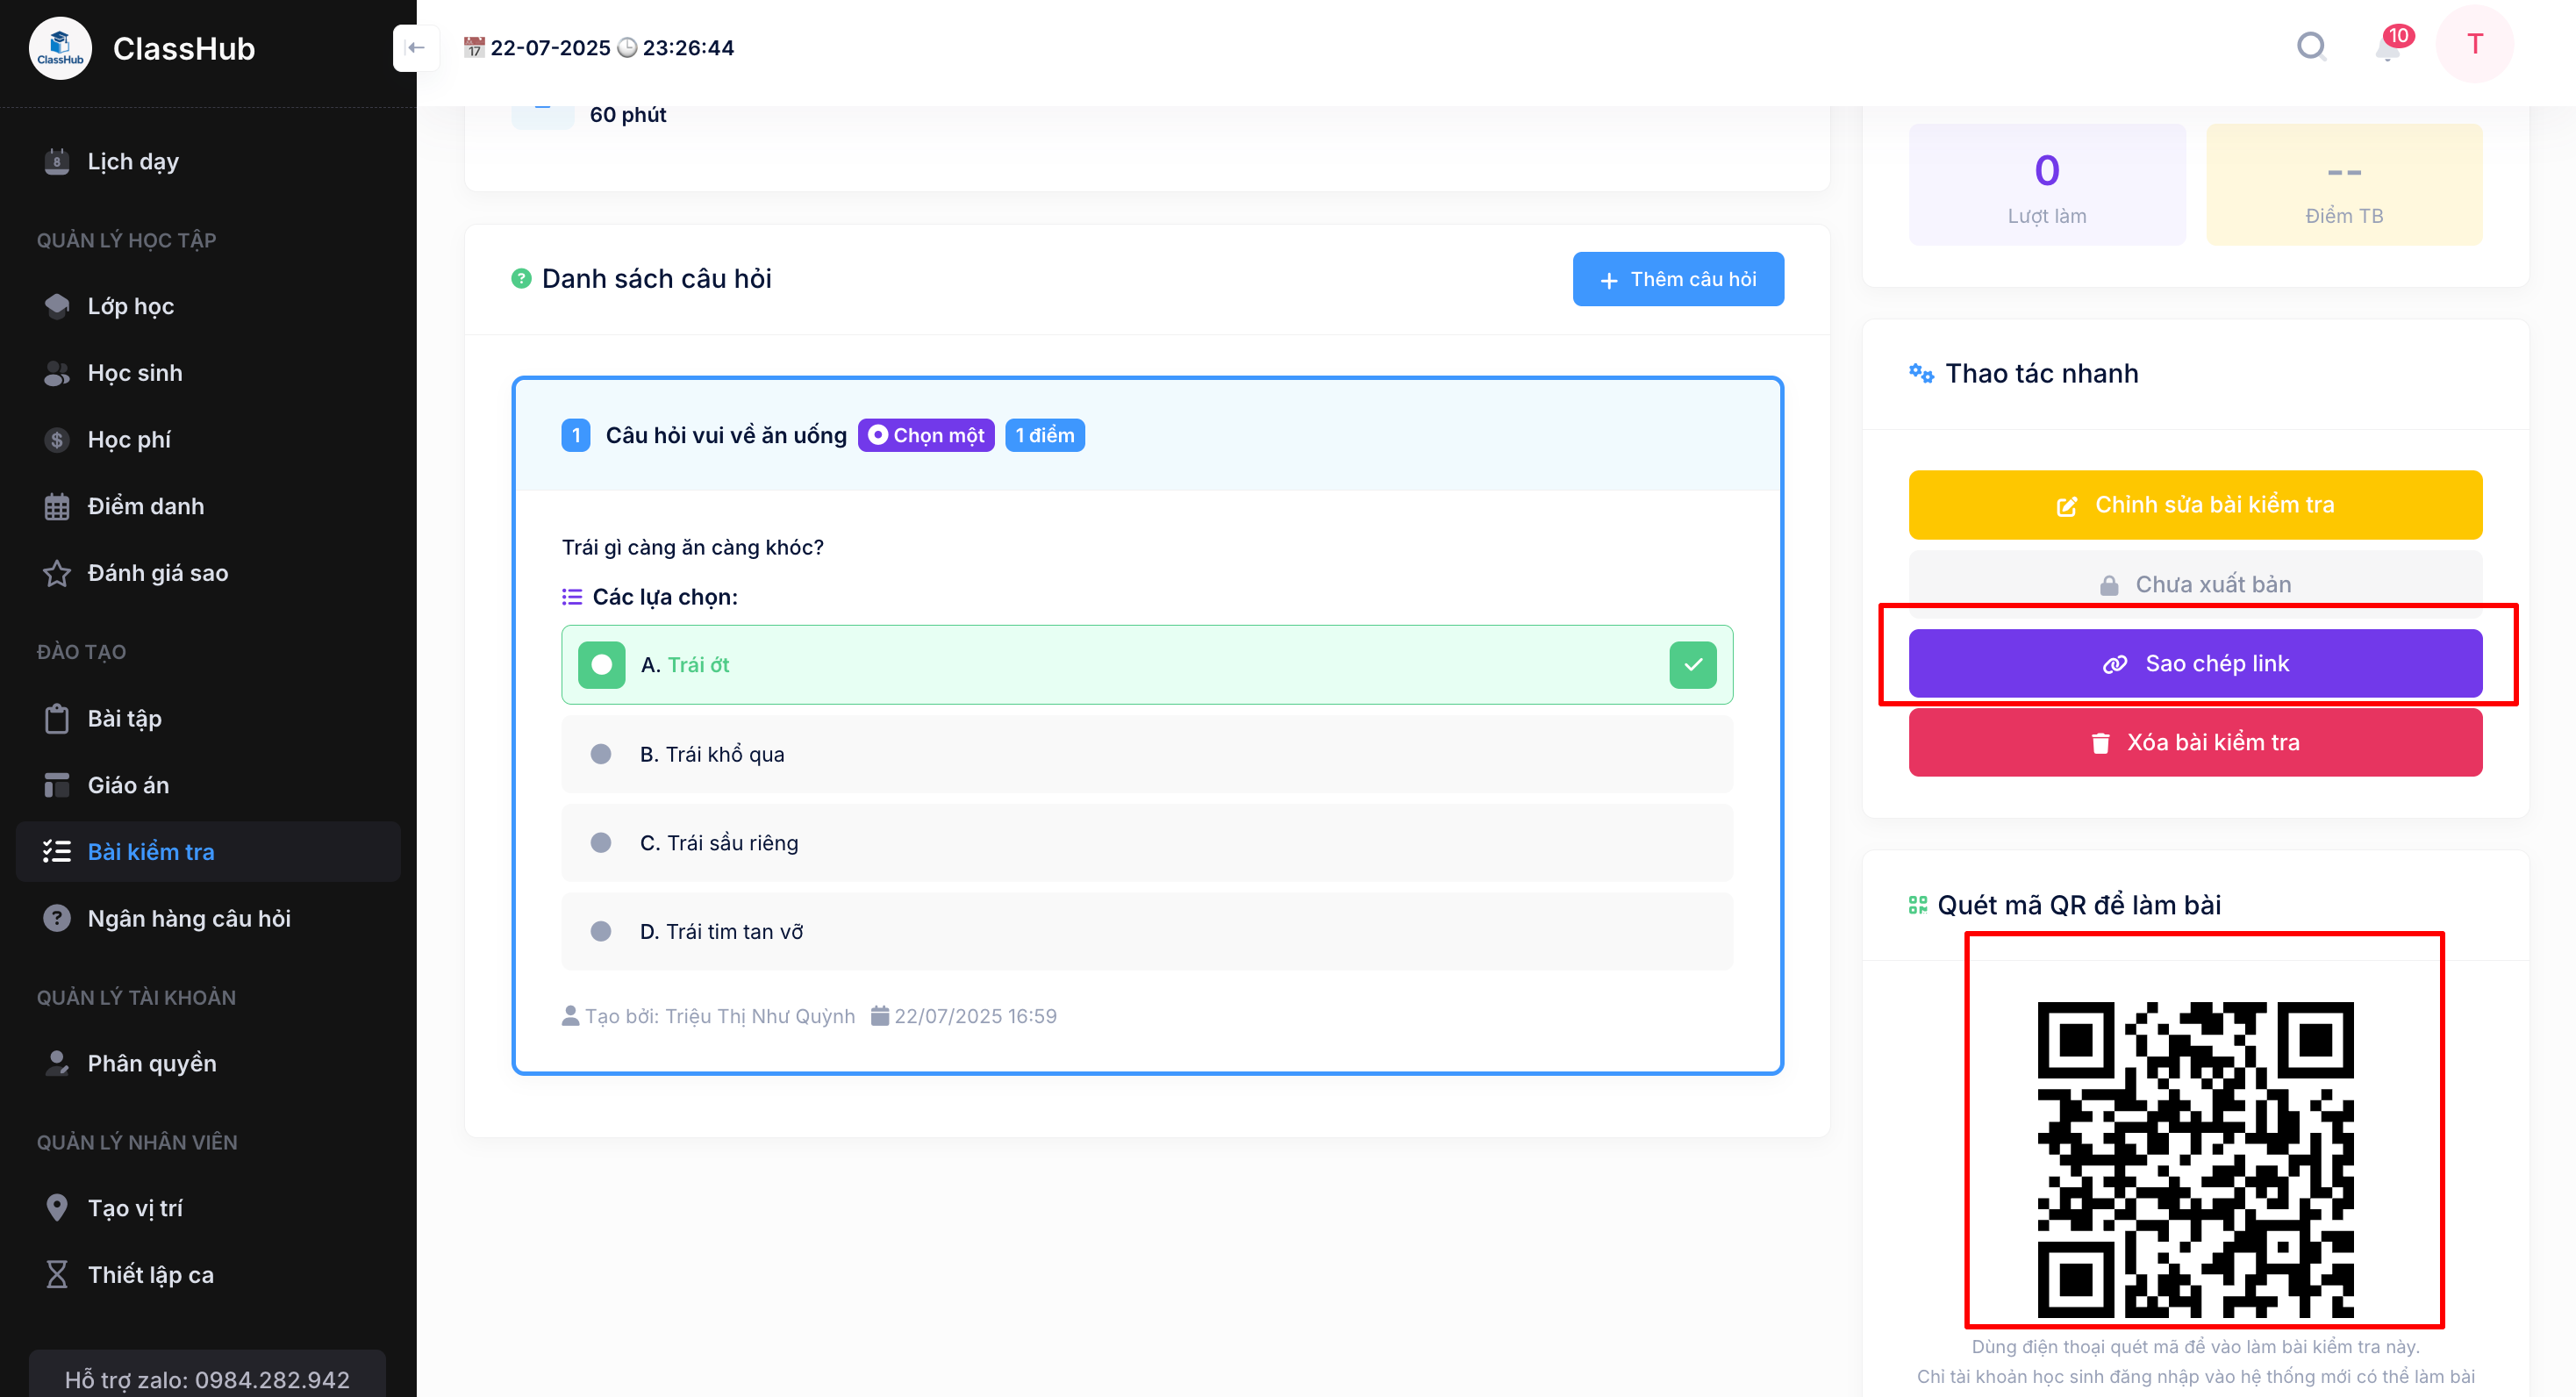Click the ClassHub logo icon
Viewport: 2576px width, 1397px height.
point(60,48)
